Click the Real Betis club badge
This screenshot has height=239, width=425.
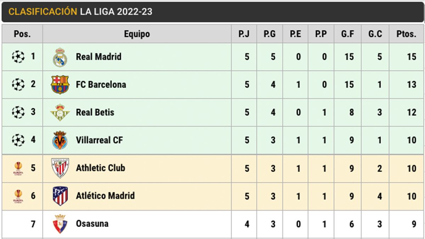click(x=60, y=113)
